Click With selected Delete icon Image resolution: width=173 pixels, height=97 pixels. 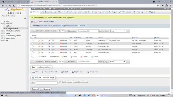(81, 57)
